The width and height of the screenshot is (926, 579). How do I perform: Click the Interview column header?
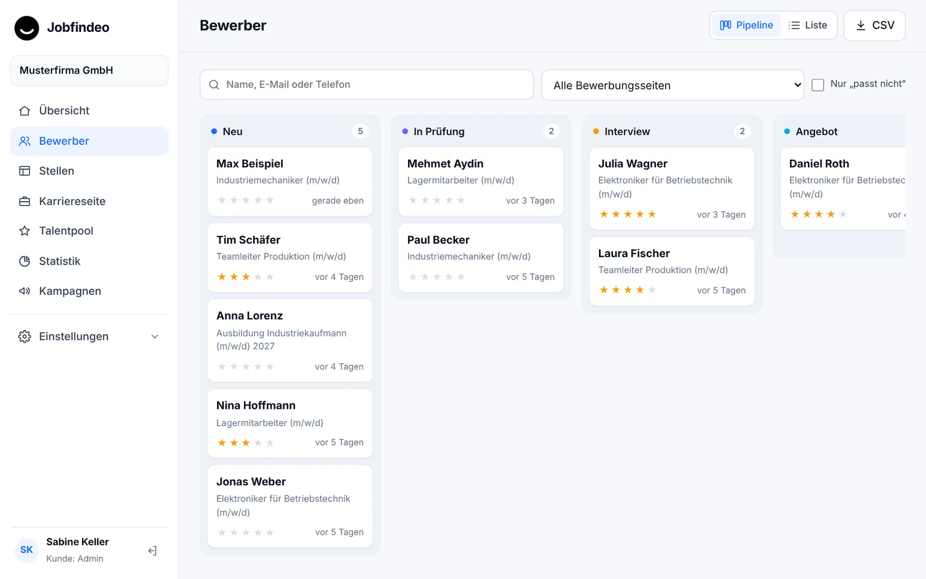click(x=672, y=131)
